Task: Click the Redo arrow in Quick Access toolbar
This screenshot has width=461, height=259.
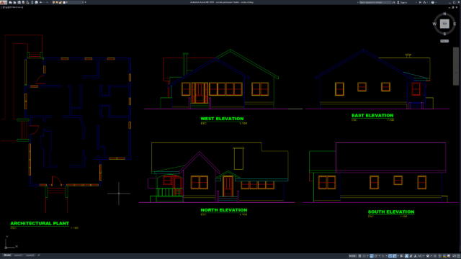Action: click(x=48, y=2)
